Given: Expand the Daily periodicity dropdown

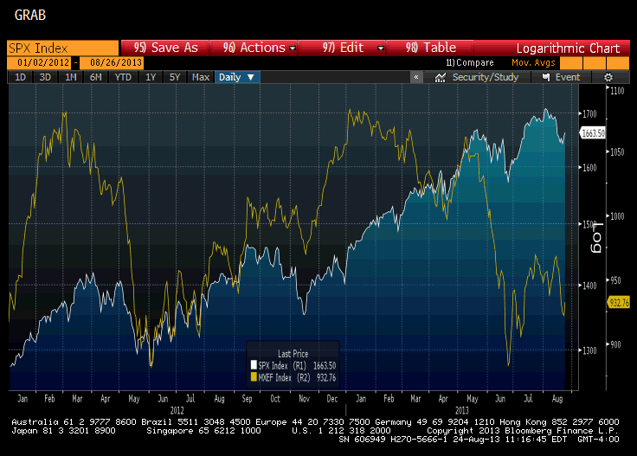Looking at the screenshot, I should [x=237, y=77].
